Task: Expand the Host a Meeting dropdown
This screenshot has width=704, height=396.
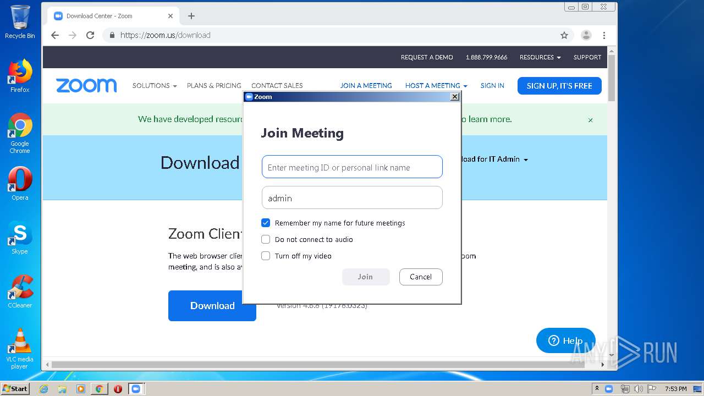Action: tap(436, 86)
